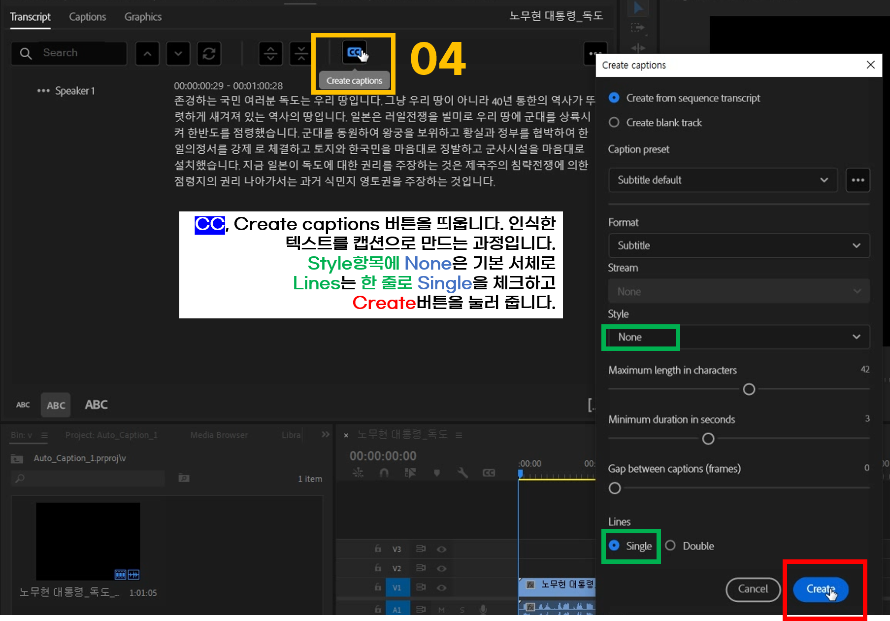The height and width of the screenshot is (621, 890).
Task: Click the timeline playhead marker
Action: click(520, 474)
